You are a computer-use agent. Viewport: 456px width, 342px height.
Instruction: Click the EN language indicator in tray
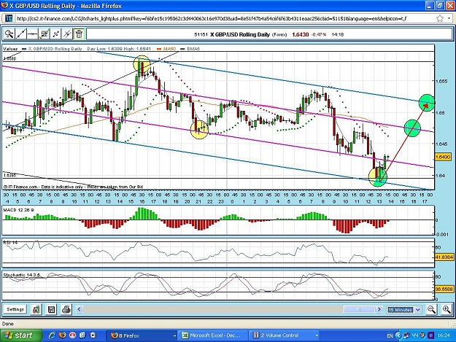point(390,336)
